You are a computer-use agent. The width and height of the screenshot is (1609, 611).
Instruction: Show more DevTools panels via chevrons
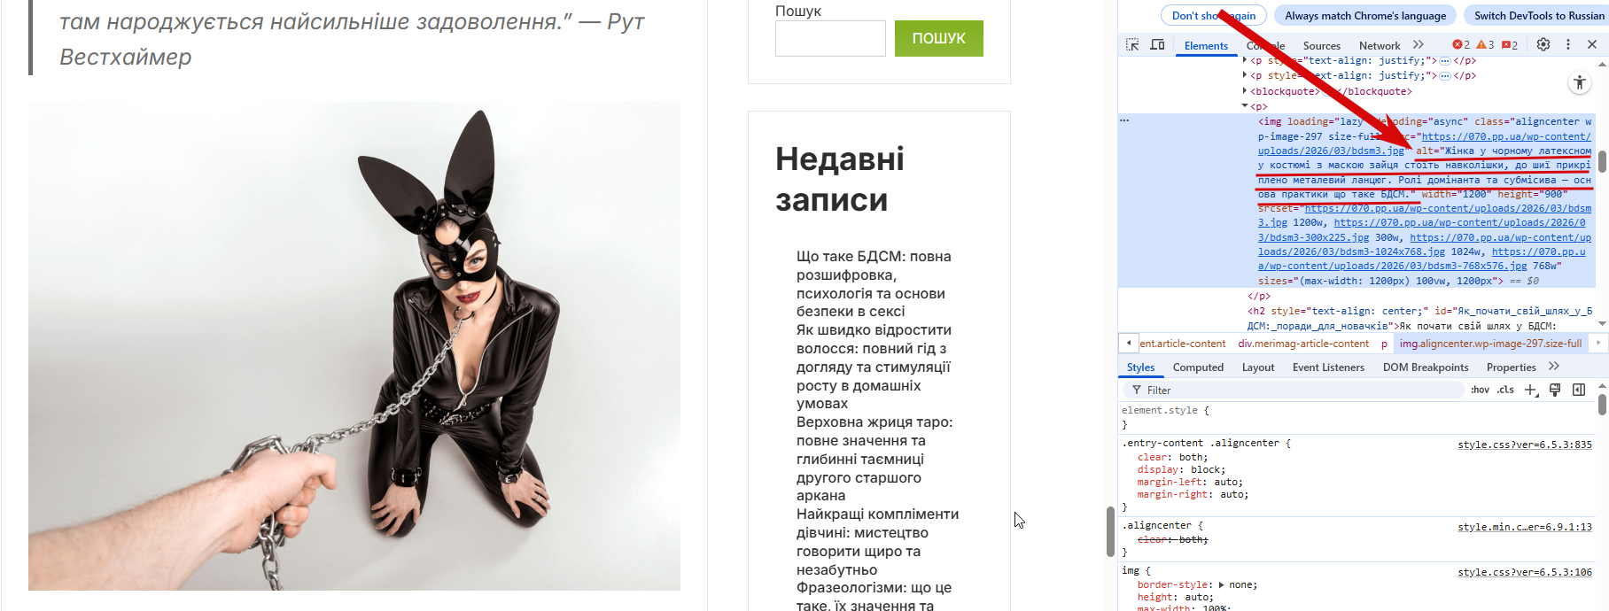tap(1419, 44)
